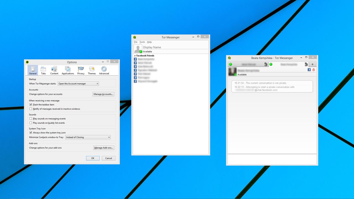Viewport: 354px width, 199px height.
Task: Open the Privacy pane in Options
Action: 81,70
